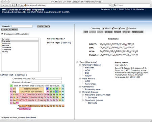Open the WEBMIN button
Screen dimensions: 152x122
click(126, 32)
